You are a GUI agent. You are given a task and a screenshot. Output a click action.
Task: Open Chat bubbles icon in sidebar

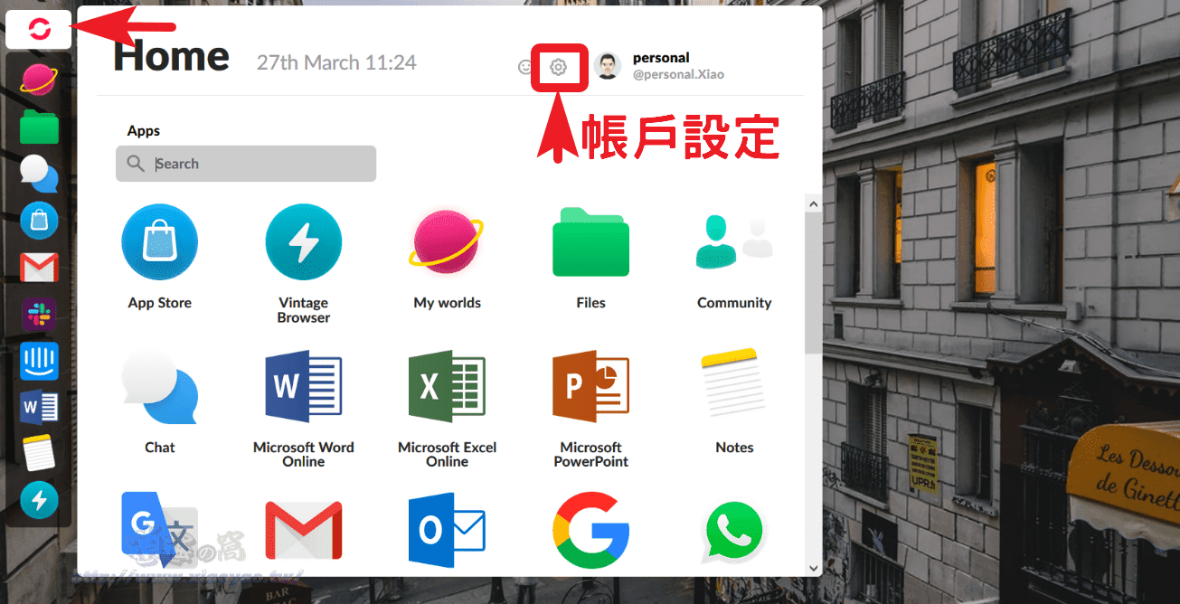click(x=39, y=174)
